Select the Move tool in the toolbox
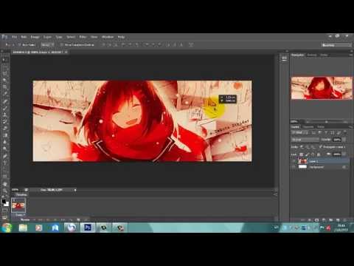 4,60
